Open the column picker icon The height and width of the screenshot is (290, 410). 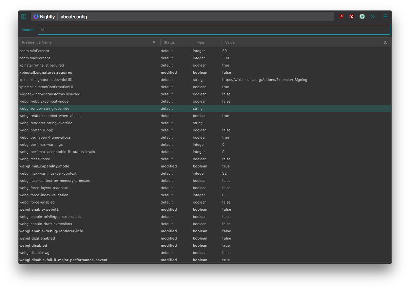tap(386, 42)
